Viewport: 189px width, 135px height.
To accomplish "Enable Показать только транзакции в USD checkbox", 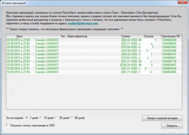I will [7, 126].
